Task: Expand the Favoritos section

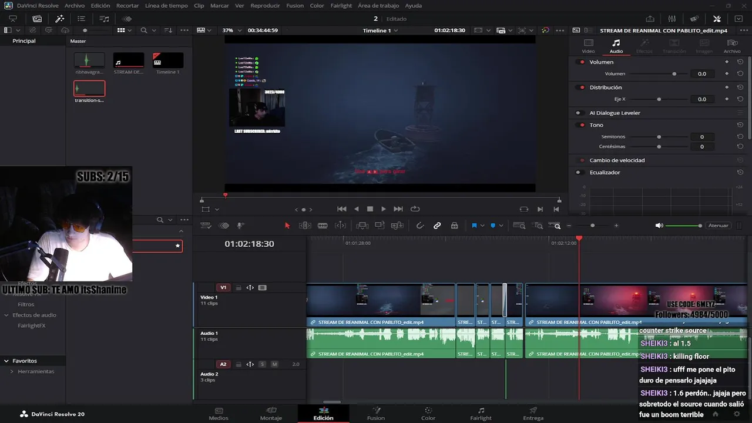Action: [6, 361]
